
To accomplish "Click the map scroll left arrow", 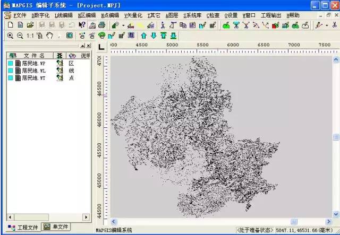I will pos(114,222).
